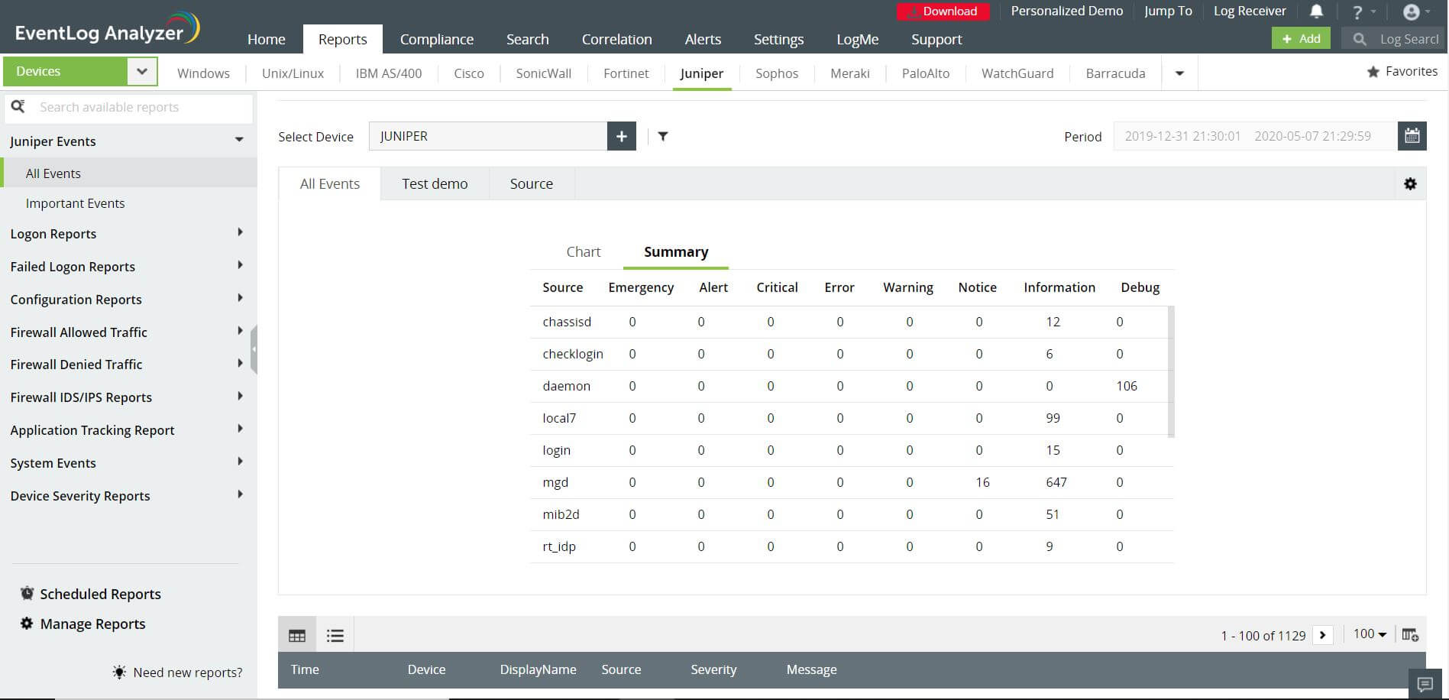Select Important Events report
Image resolution: width=1449 pixels, height=700 pixels.
(75, 203)
